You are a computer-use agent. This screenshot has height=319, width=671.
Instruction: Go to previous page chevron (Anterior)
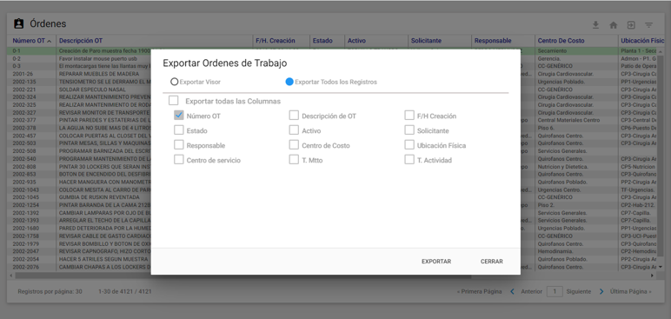click(x=512, y=291)
